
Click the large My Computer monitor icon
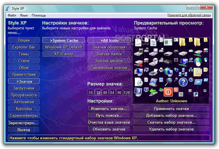pos(138,72)
